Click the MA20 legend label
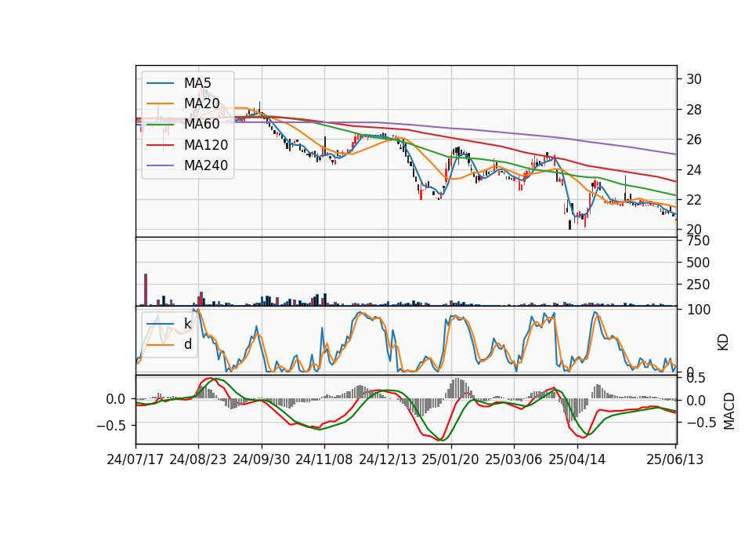752x541 pixels. [202, 103]
